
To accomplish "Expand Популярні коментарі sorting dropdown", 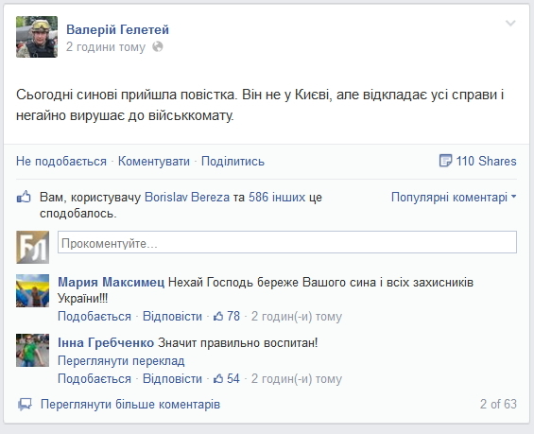I will 454,198.
